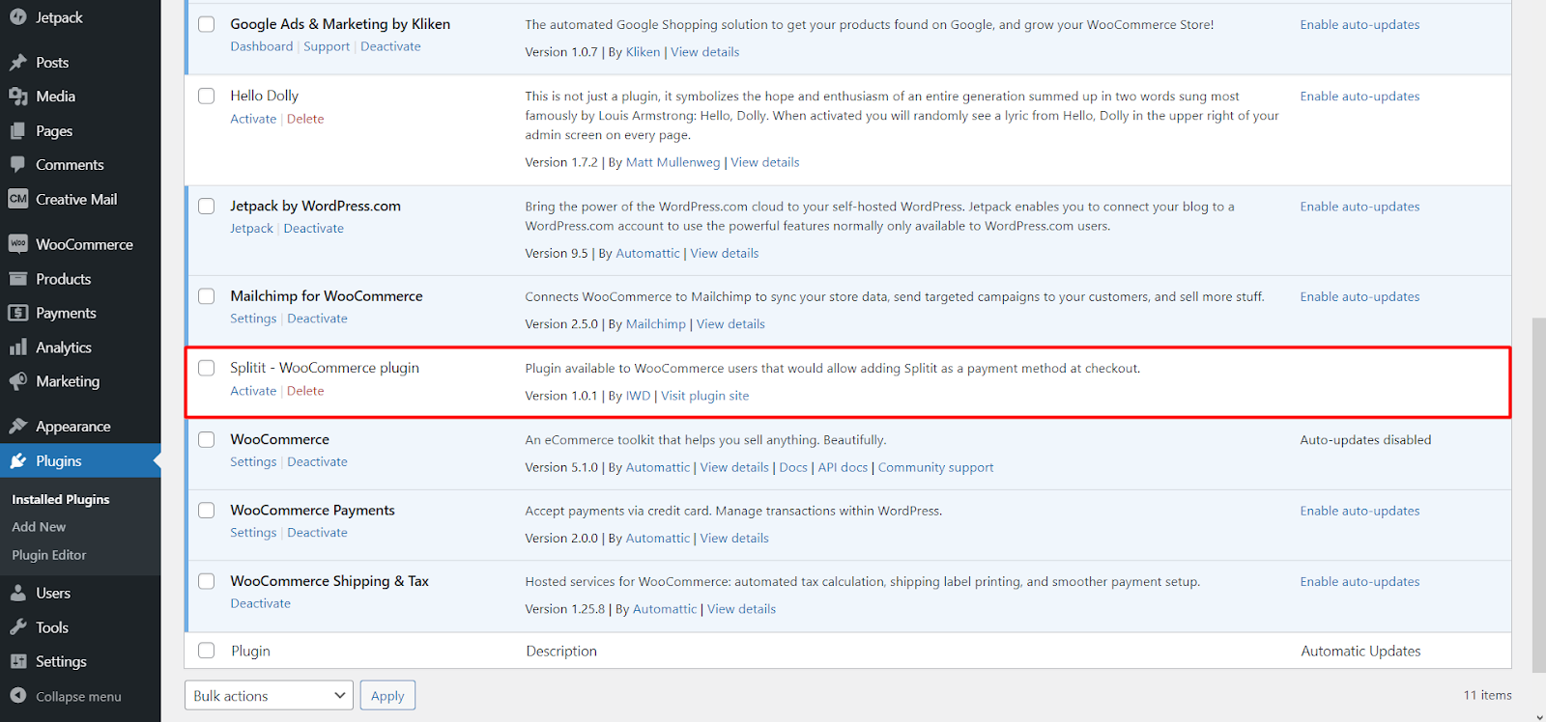Open the Marketing menu label
Image resolution: width=1546 pixels, height=722 pixels.
pyautogui.click(x=68, y=381)
